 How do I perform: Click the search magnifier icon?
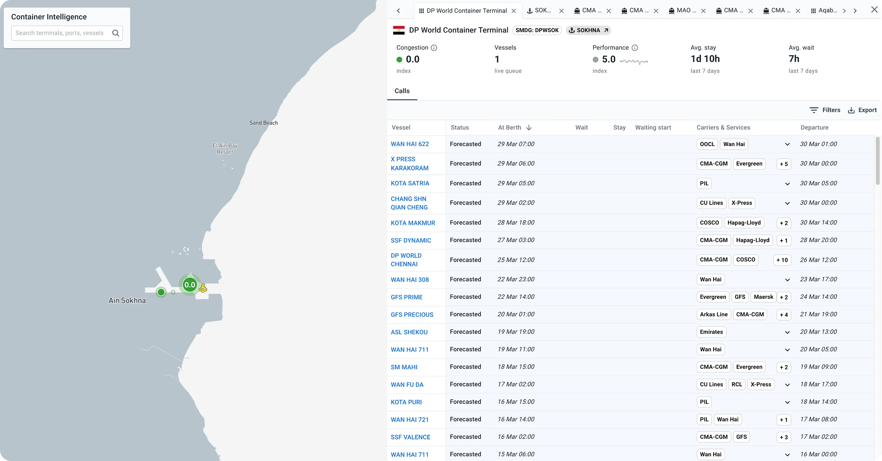pos(116,33)
